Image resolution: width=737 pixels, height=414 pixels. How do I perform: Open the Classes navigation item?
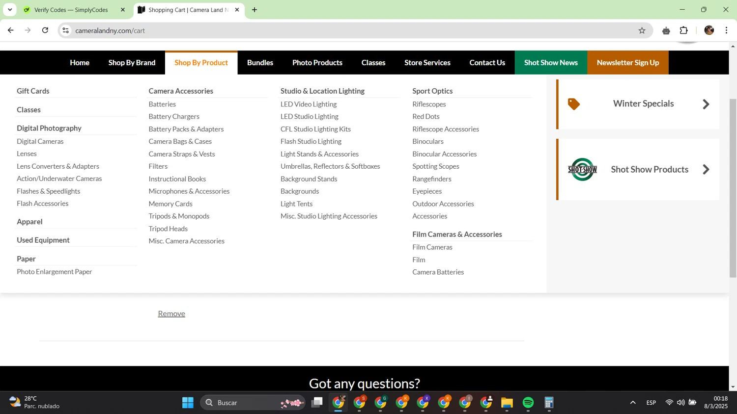pyautogui.click(x=373, y=63)
